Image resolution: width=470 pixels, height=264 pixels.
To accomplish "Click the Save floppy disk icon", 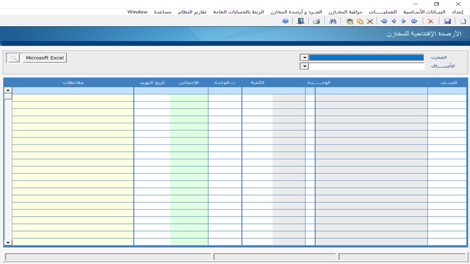I will 447,21.
